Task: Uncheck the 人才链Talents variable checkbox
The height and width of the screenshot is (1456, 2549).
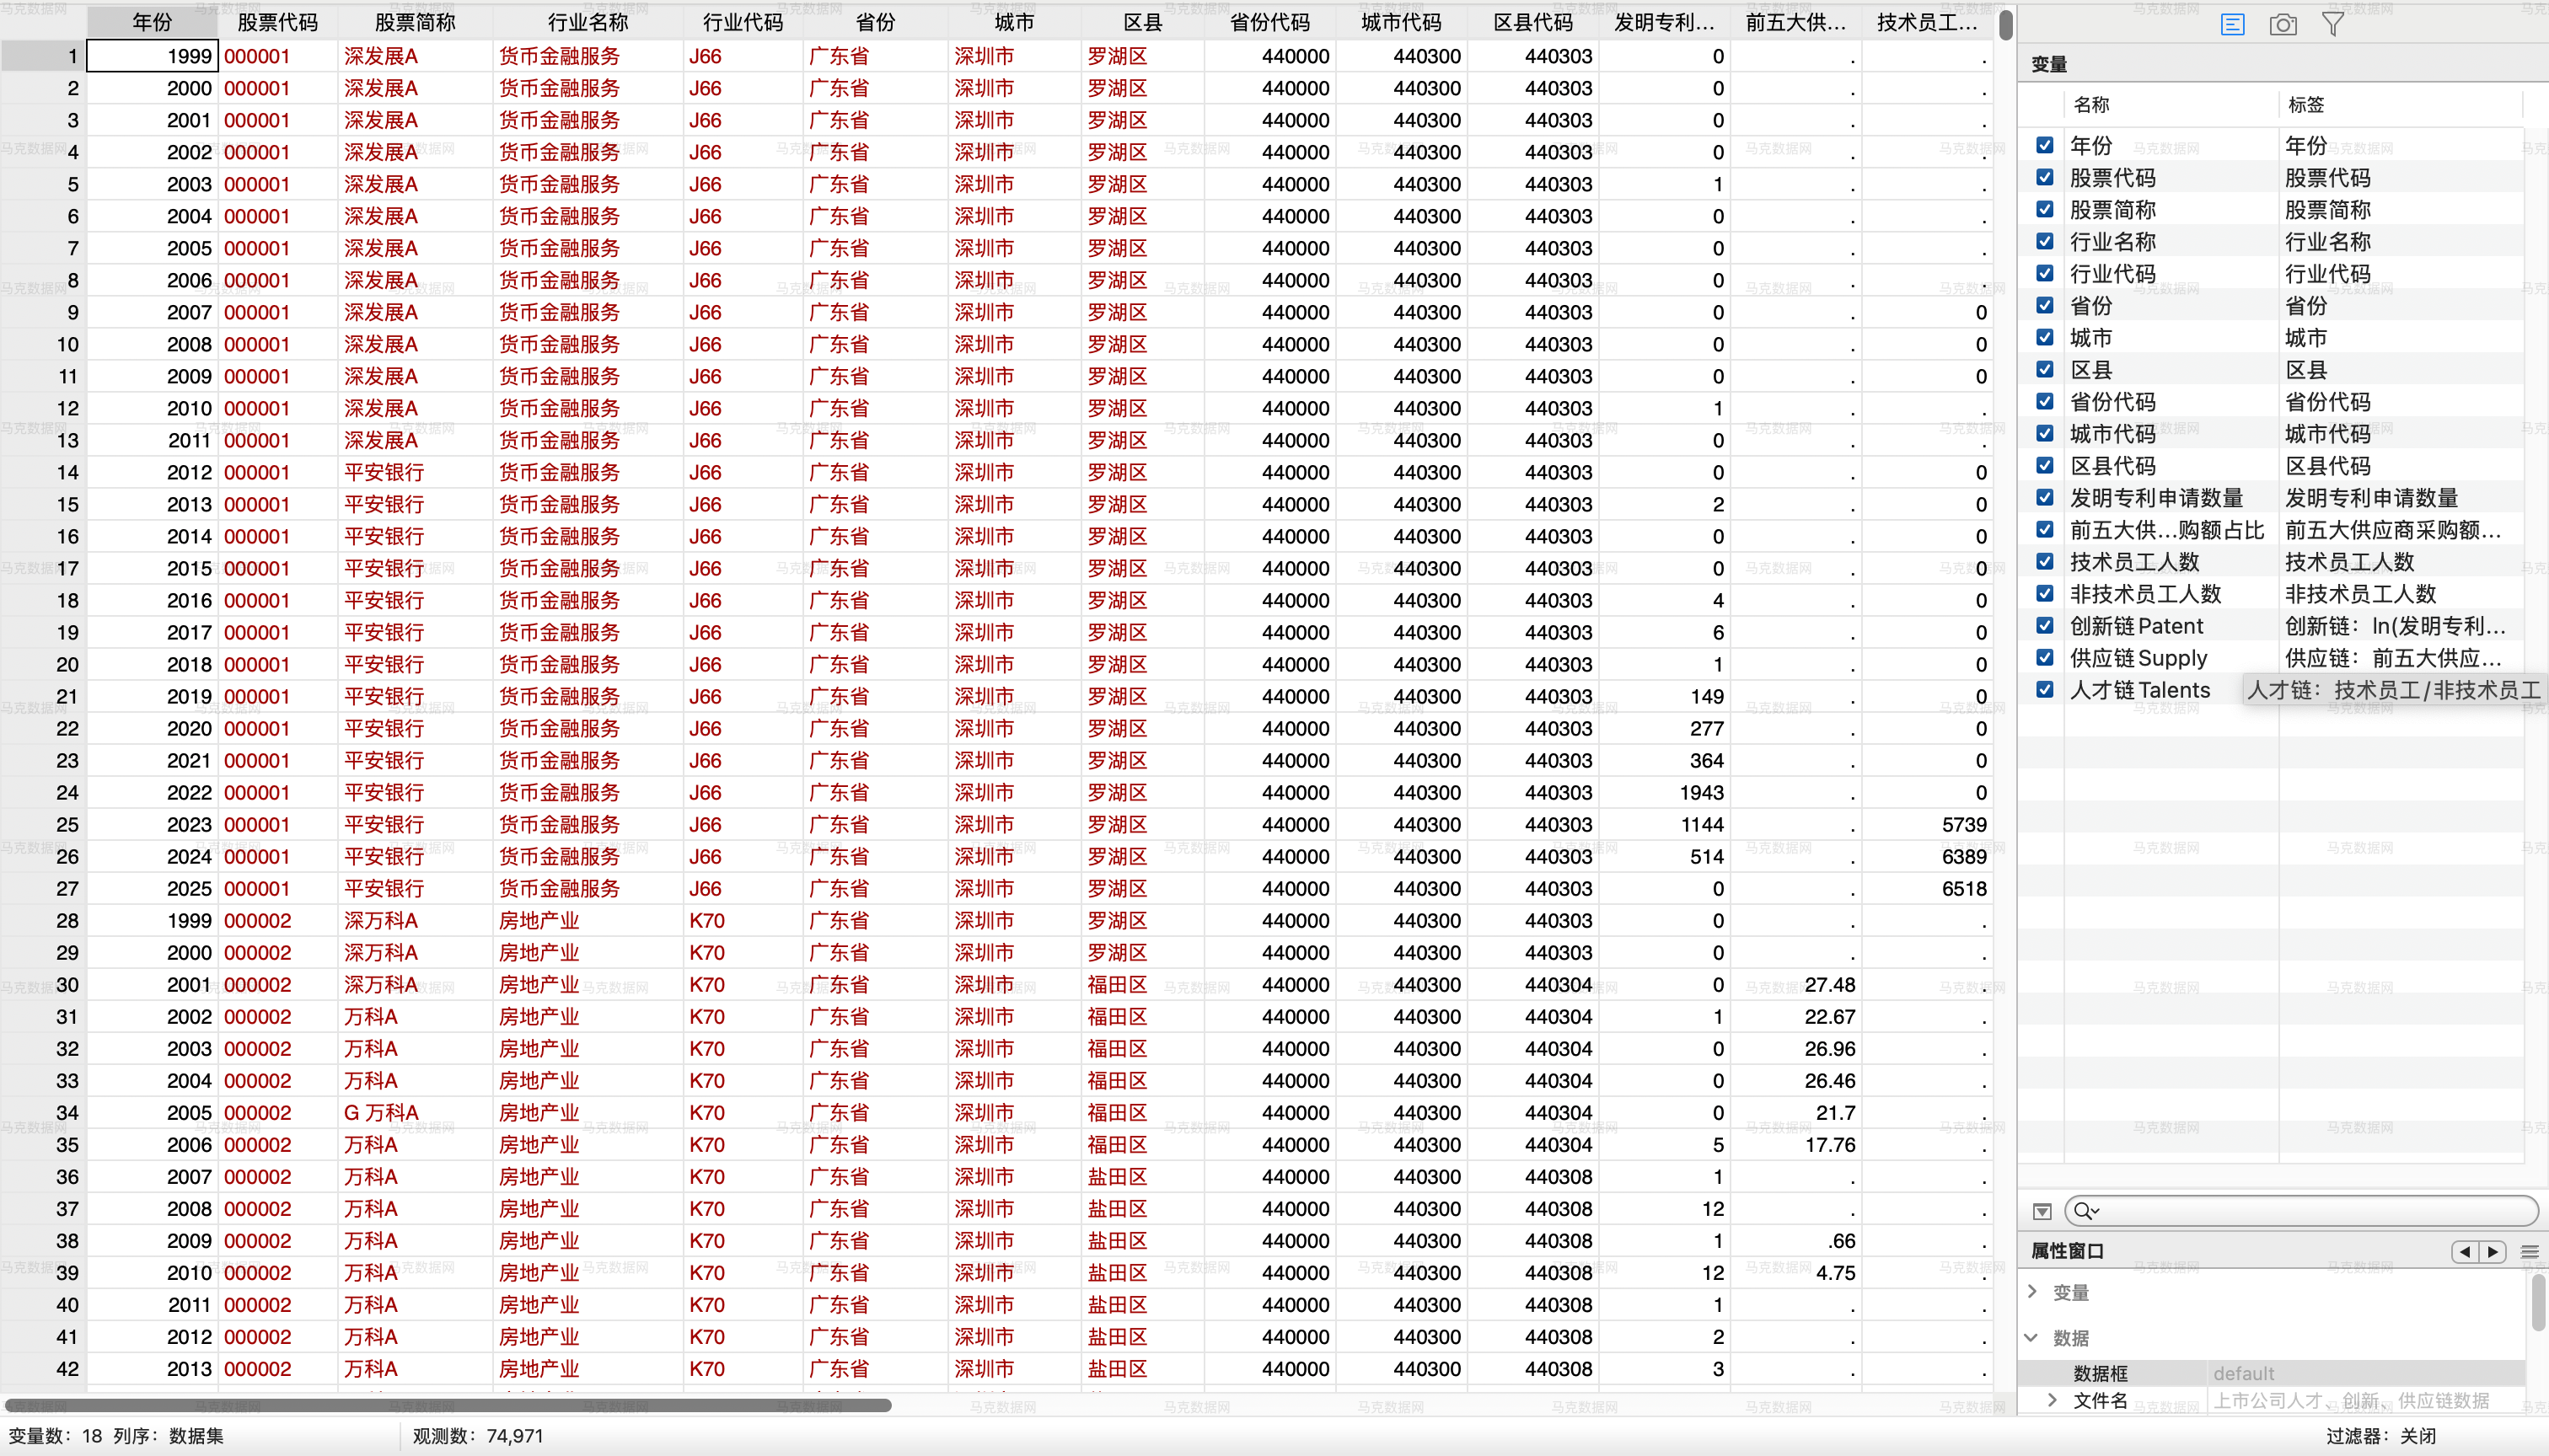Action: click(x=2045, y=690)
